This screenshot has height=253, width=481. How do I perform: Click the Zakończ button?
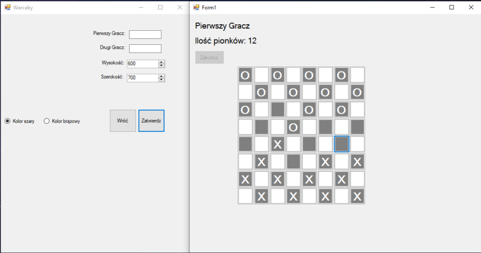209,57
